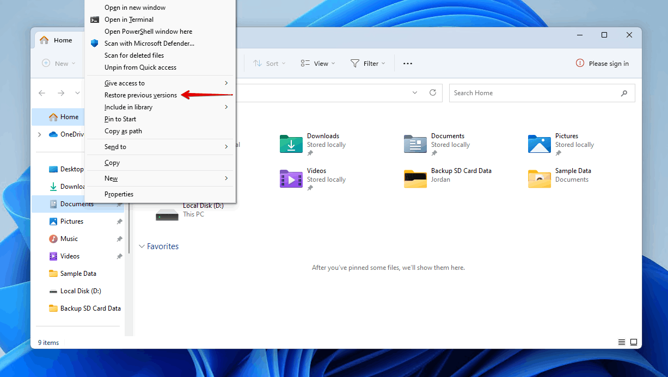This screenshot has width=668, height=377.
Task: Click the Backup SD Card Data folder icon
Action: point(415,179)
